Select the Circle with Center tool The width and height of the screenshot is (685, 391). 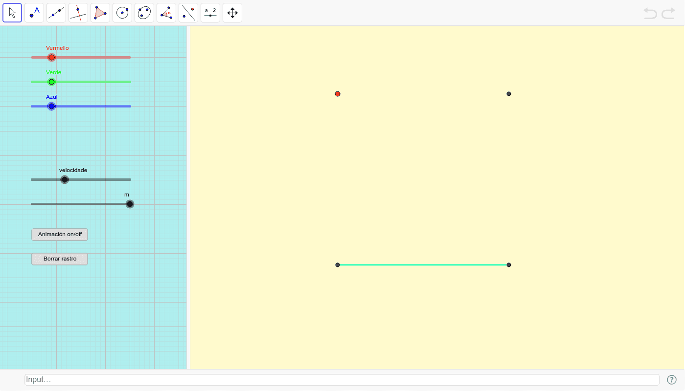pos(122,12)
